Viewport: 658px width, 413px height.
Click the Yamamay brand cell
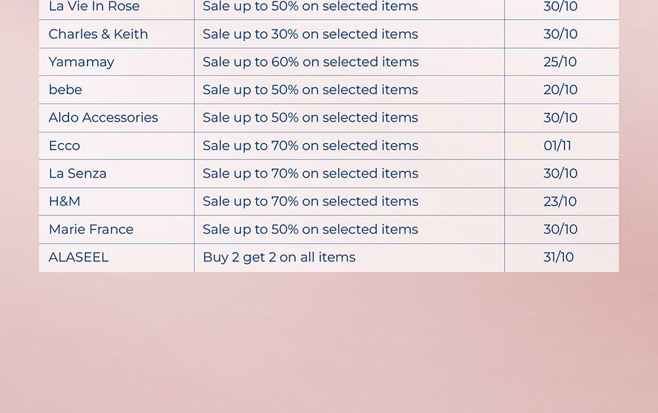(82, 62)
